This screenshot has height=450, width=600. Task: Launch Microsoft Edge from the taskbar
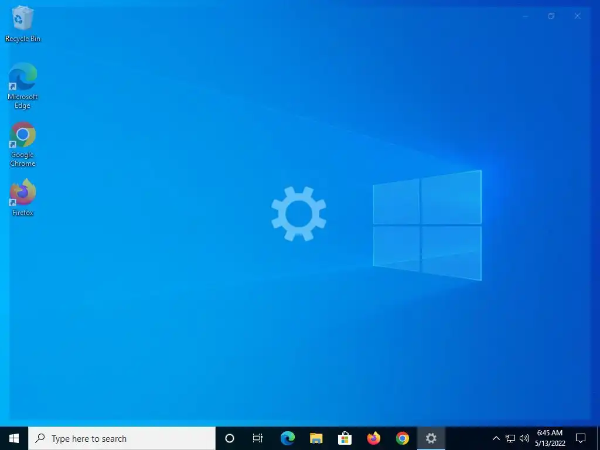click(287, 438)
